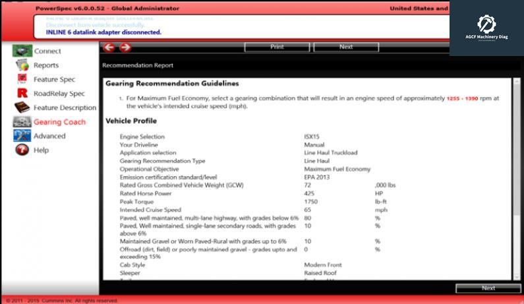Screen dimensions: 524x304
Task: Click the '1750' peak torque value
Action: coord(311,202)
